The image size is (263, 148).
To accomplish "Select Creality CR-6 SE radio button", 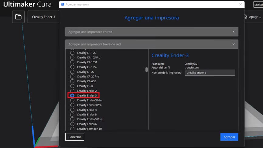I will (72, 81).
